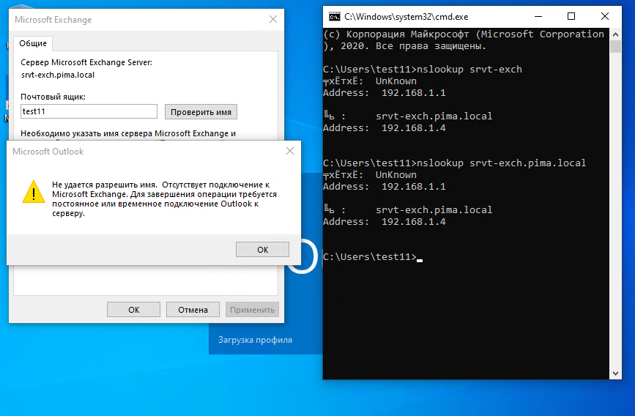Click the "nslookup srvt-exch.pima.local" command line
Image resolution: width=635 pixels, height=416 pixels.
[454, 163]
